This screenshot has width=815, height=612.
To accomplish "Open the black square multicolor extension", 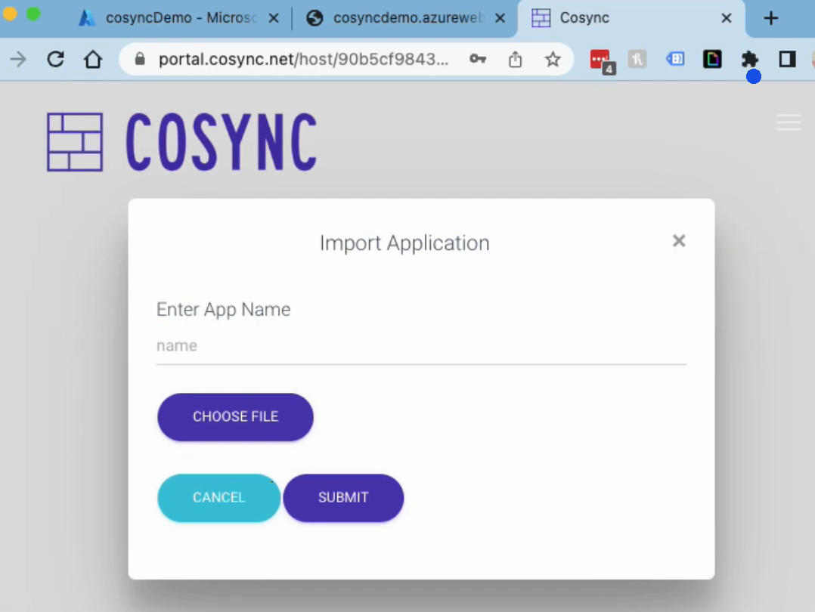I will [712, 59].
